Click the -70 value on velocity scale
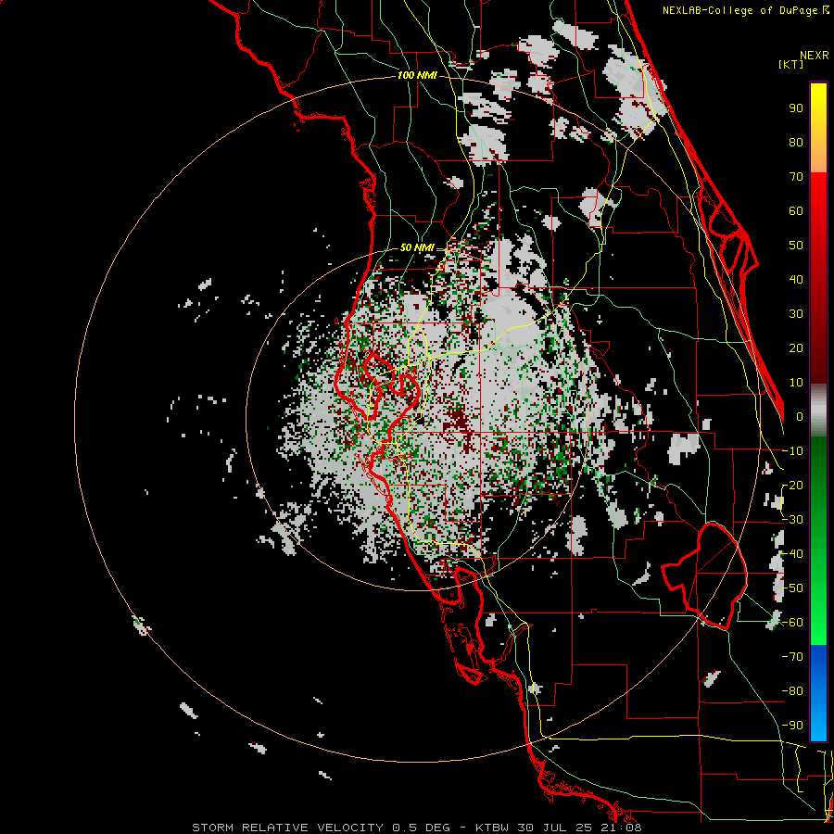This screenshot has height=834, width=834. tap(792, 657)
